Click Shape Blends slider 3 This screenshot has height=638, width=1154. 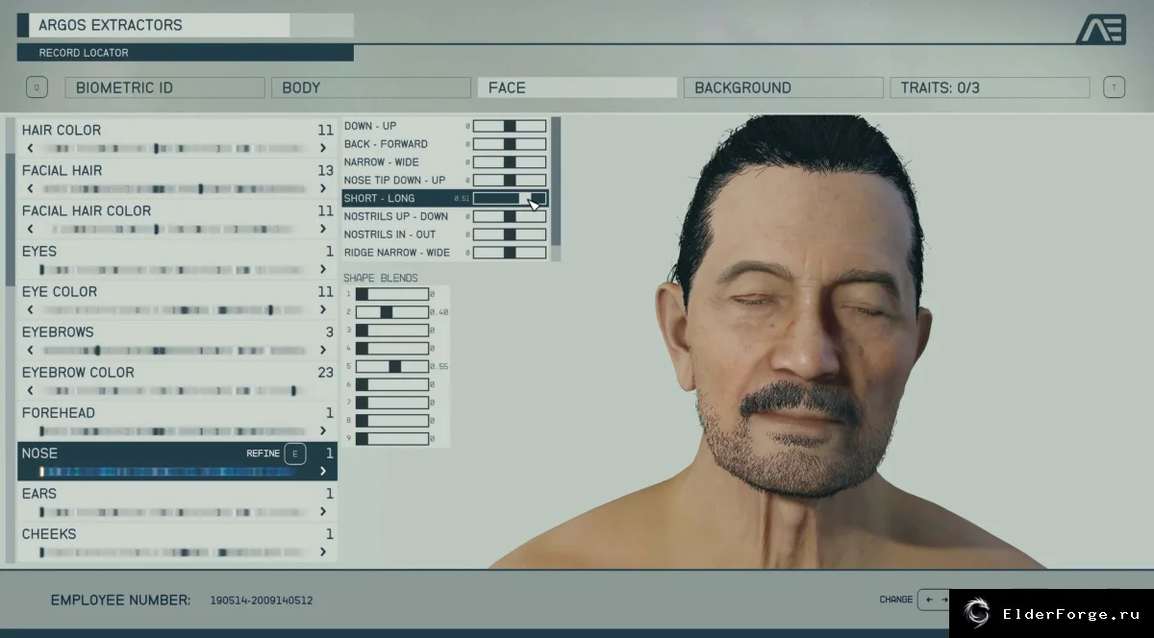[392, 331]
